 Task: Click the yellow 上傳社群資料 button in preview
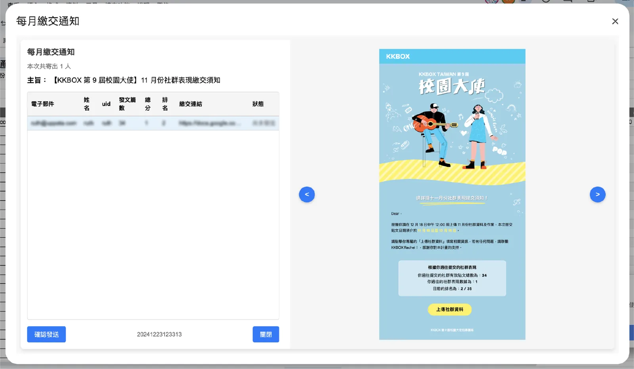(x=450, y=309)
